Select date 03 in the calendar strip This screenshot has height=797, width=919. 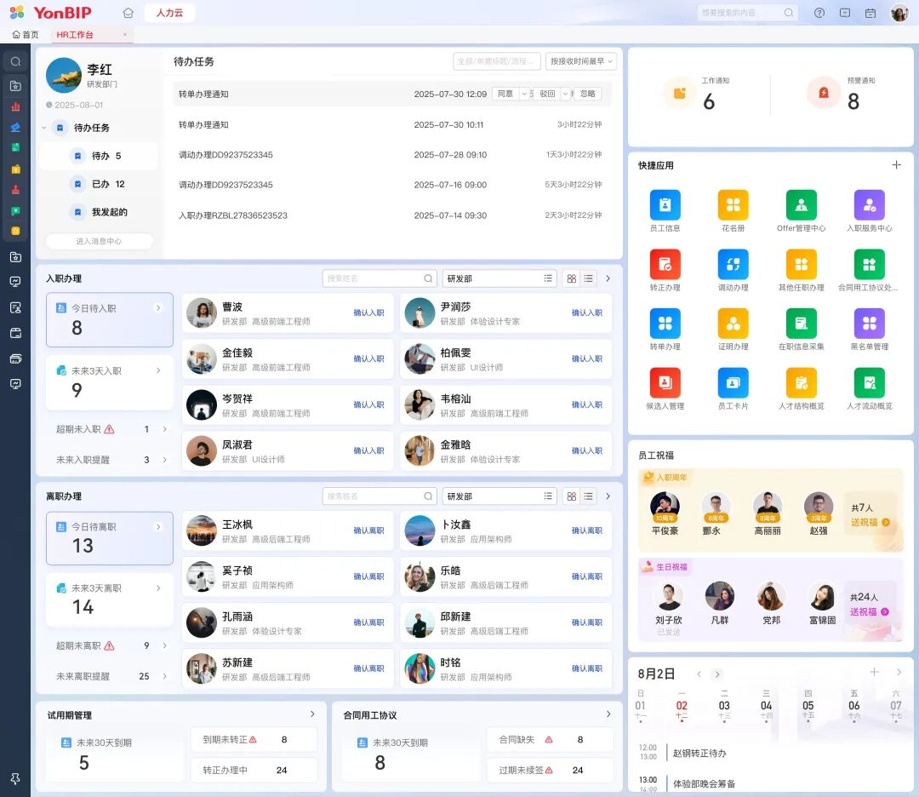[x=724, y=705]
